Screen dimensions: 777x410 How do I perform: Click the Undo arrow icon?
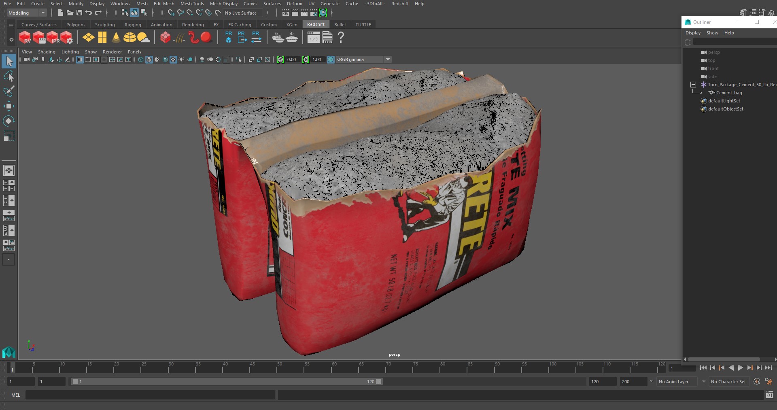pos(88,13)
